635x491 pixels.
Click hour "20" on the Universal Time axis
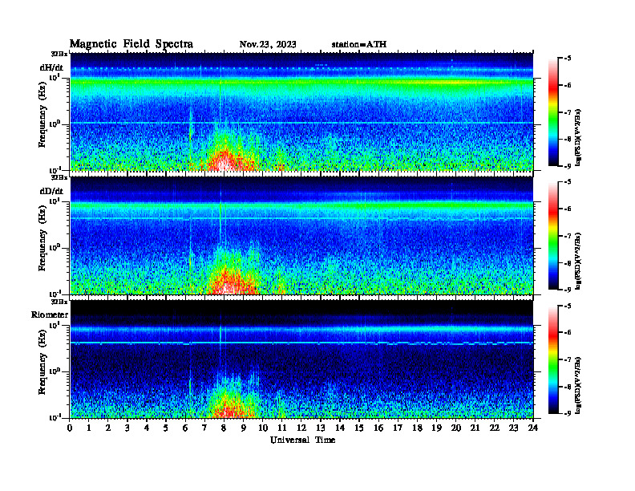pos(456,428)
